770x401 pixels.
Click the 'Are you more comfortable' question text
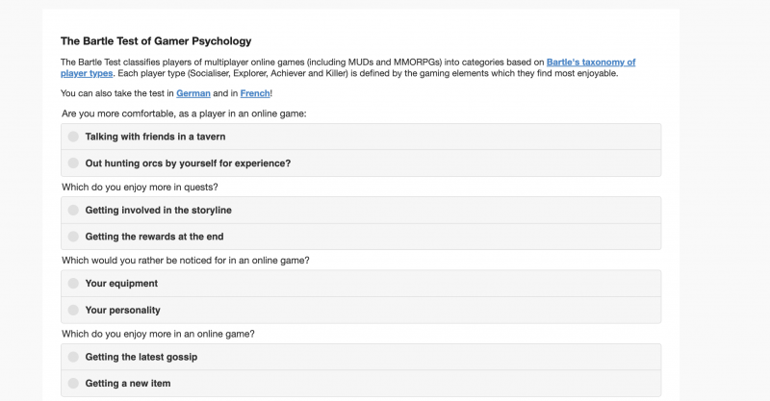click(183, 113)
